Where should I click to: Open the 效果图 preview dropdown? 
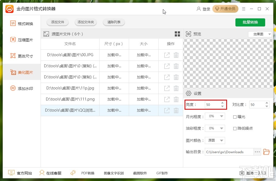(x=260, y=34)
